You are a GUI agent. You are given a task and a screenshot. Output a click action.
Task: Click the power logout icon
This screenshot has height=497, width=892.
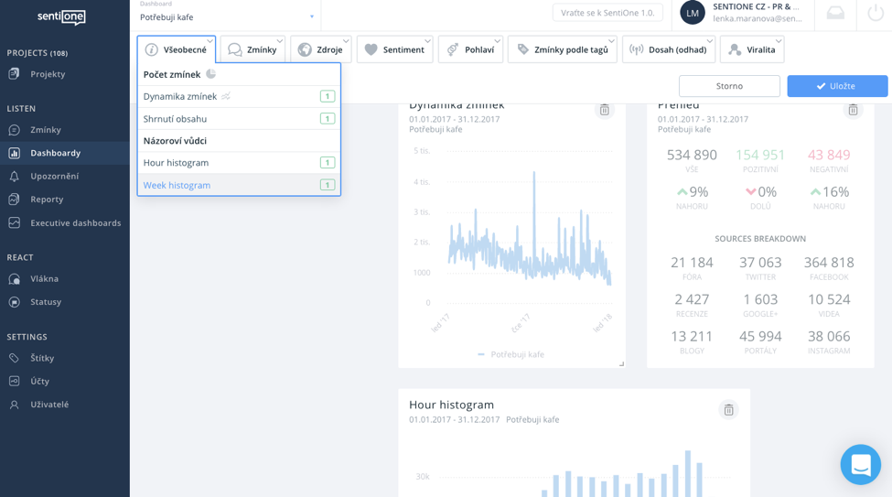[x=875, y=13]
